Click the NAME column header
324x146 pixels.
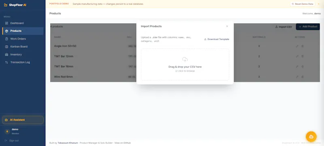tap(58, 37)
